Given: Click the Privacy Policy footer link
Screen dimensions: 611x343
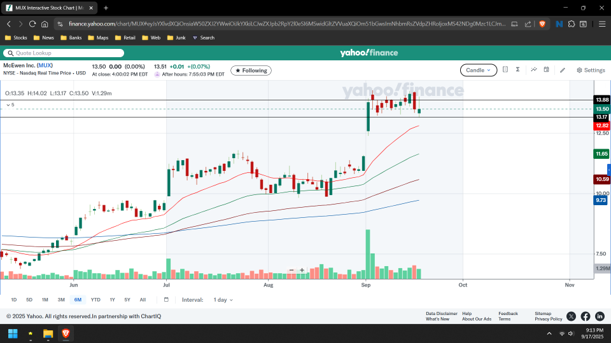Looking at the screenshot, I should pyautogui.click(x=548, y=319).
